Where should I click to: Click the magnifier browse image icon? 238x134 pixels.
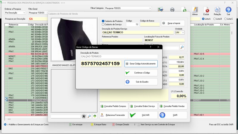click(90, 116)
